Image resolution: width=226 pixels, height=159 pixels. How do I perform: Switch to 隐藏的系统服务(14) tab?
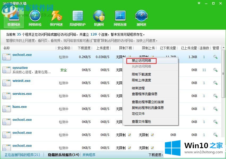(64, 155)
